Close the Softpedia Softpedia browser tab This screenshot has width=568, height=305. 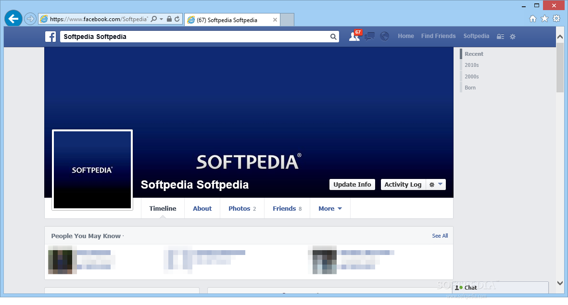275,20
